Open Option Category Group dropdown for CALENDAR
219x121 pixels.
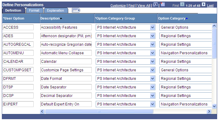coord(153,61)
